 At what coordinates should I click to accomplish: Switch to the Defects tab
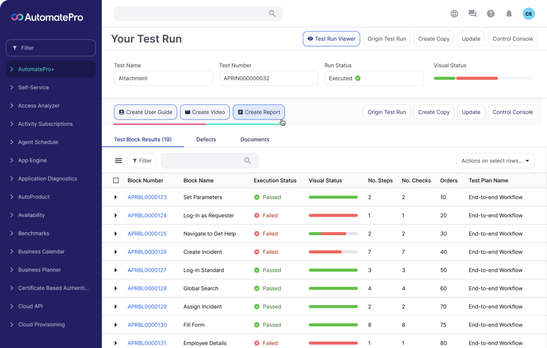point(206,140)
